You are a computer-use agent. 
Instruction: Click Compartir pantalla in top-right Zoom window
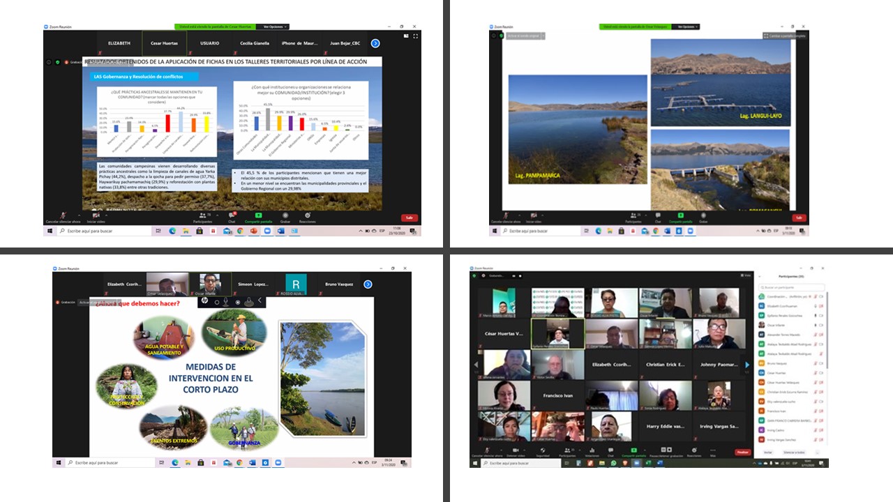[681, 218]
